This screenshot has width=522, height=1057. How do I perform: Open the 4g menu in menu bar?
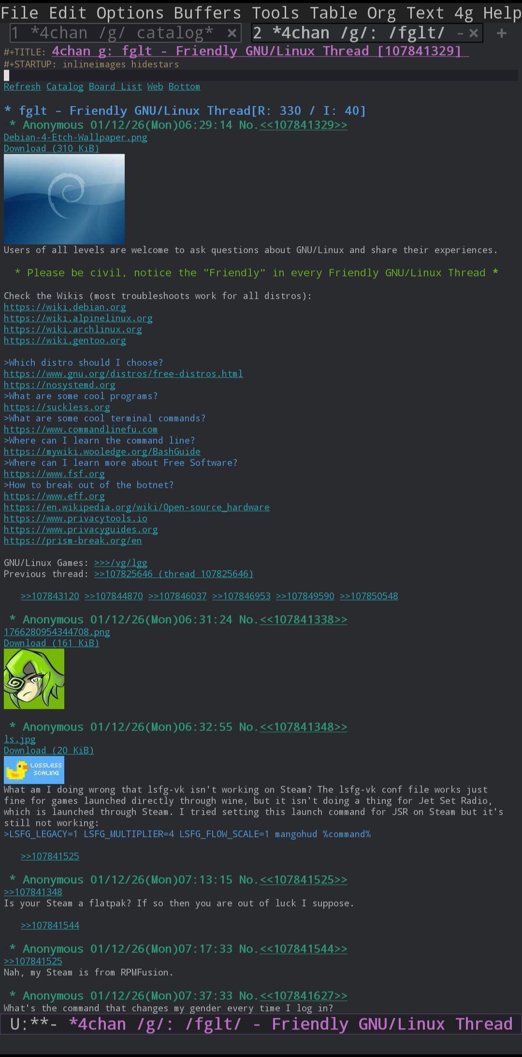tap(464, 13)
